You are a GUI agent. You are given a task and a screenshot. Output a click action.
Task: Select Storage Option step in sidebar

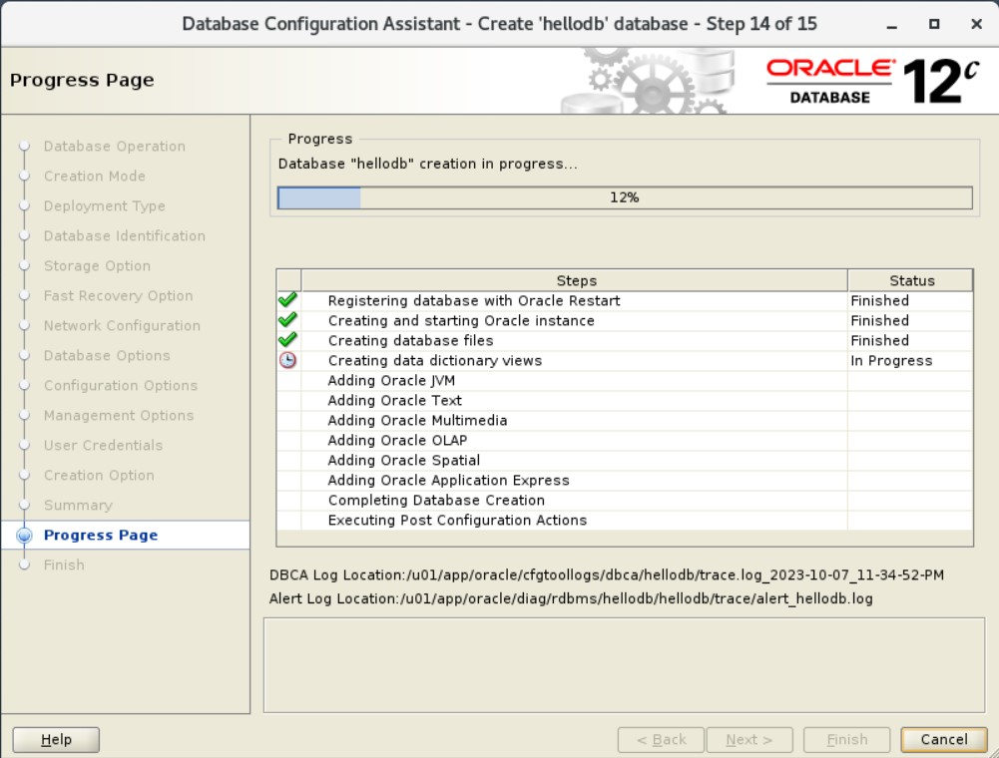pyautogui.click(x=97, y=265)
